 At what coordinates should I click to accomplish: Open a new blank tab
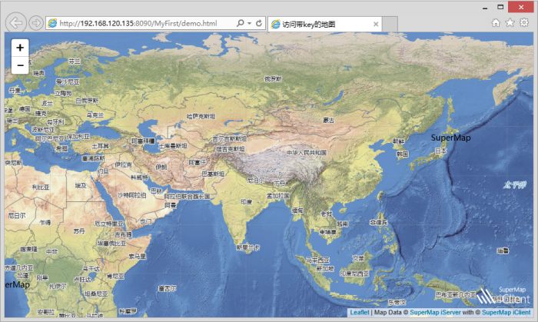tap(390, 24)
